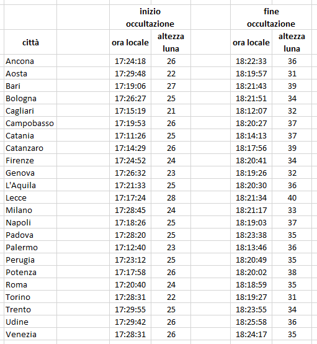This screenshot has height=344, width=317.
Task: Select Venezia start moon altitude 26
Action: click(x=171, y=334)
